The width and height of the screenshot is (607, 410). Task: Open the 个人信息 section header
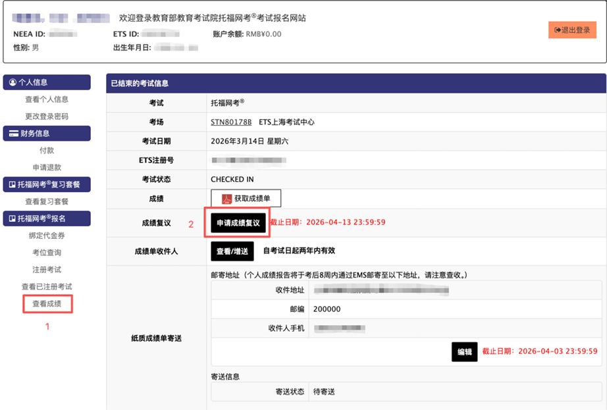(x=47, y=82)
